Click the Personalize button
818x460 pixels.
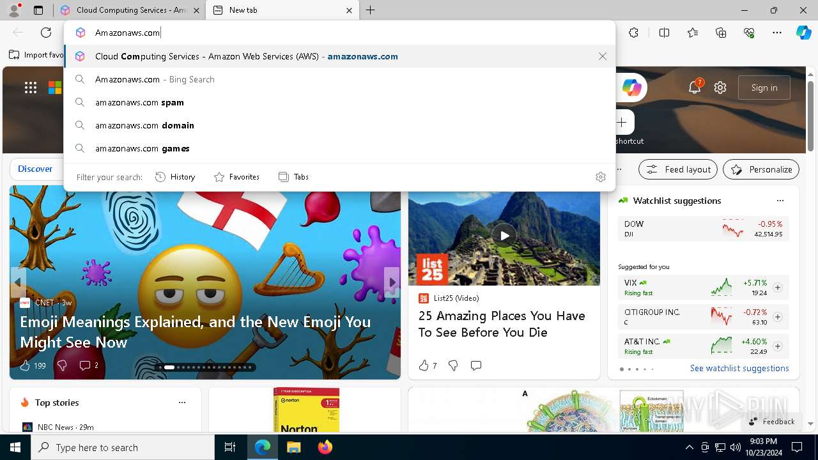[761, 169]
